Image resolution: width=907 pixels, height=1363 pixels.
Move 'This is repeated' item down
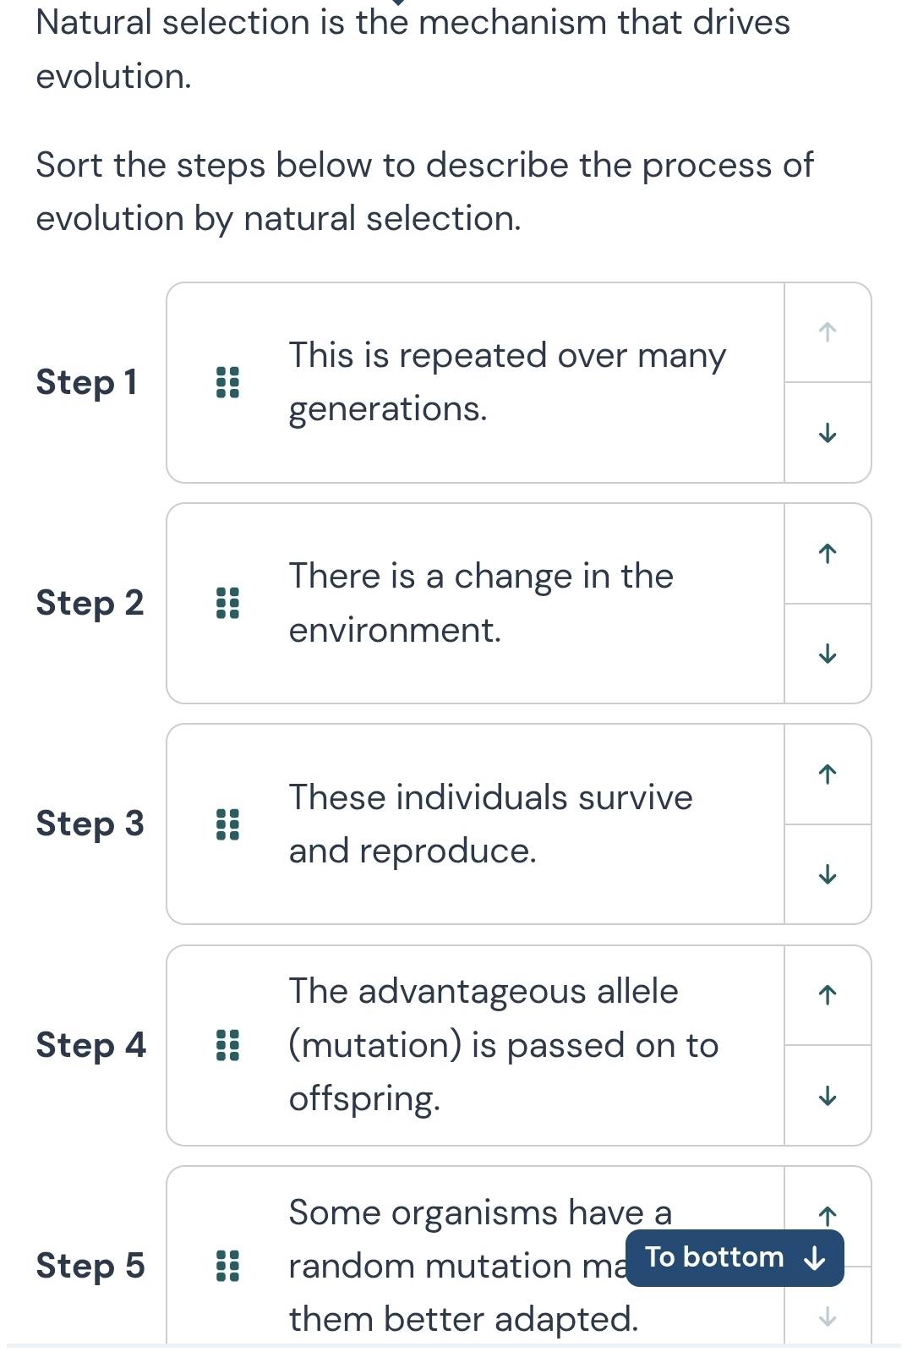click(828, 434)
